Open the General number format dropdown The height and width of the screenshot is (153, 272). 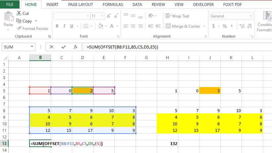(251, 16)
